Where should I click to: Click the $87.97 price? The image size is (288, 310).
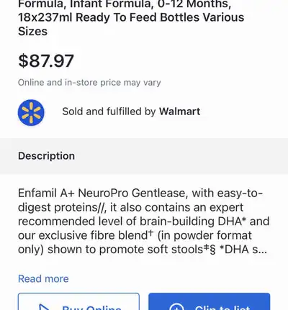tap(46, 60)
